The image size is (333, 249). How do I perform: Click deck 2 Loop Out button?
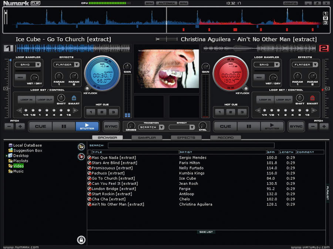click(x=283, y=100)
